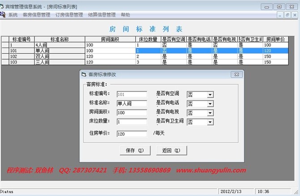Minimize the main application window
The image size is (300, 196).
[266, 7]
